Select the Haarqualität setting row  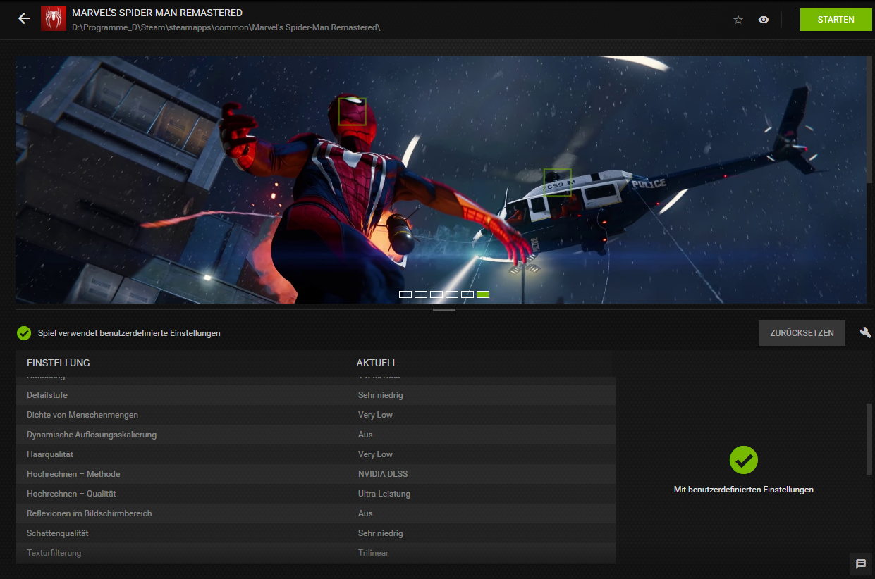(x=315, y=454)
